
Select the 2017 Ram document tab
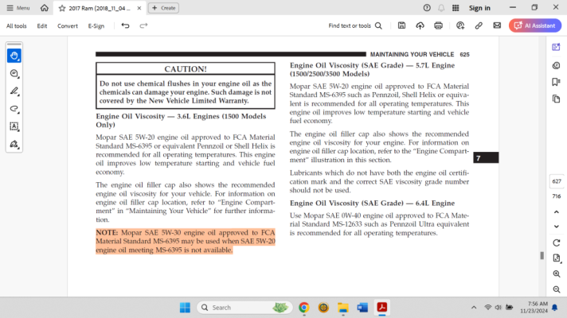point(100,8)
